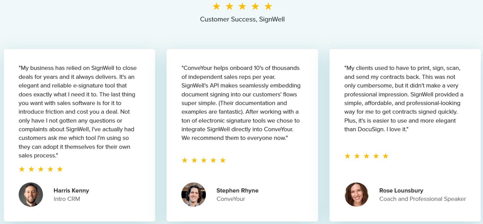
Task: Click the last star above Customer Success
Action: pos(268,6)
